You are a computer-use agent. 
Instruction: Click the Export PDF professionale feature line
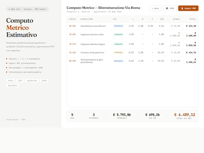[22, 63]
